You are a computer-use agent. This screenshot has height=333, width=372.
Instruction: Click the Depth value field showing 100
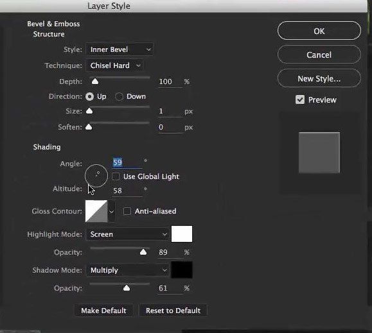[170, 81]
